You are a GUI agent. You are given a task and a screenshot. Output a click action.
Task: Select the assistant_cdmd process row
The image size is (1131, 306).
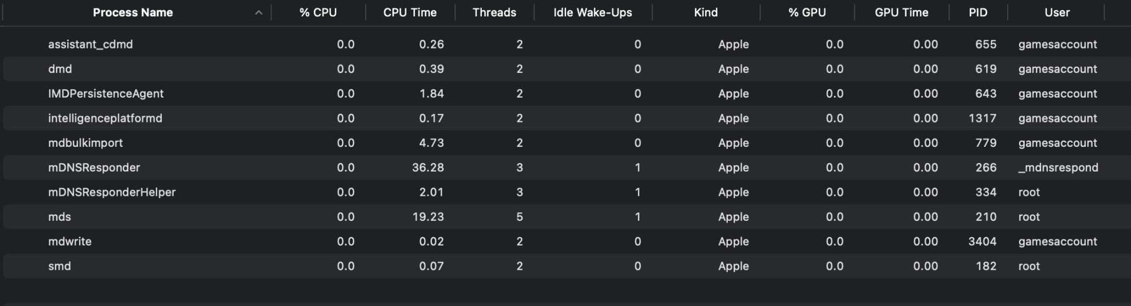click(x=90, y=44)
